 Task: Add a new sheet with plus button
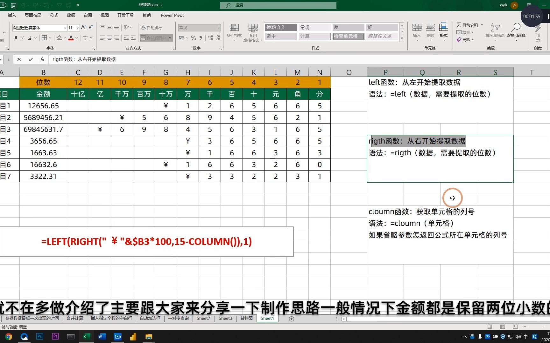click(x=291, y=319)
